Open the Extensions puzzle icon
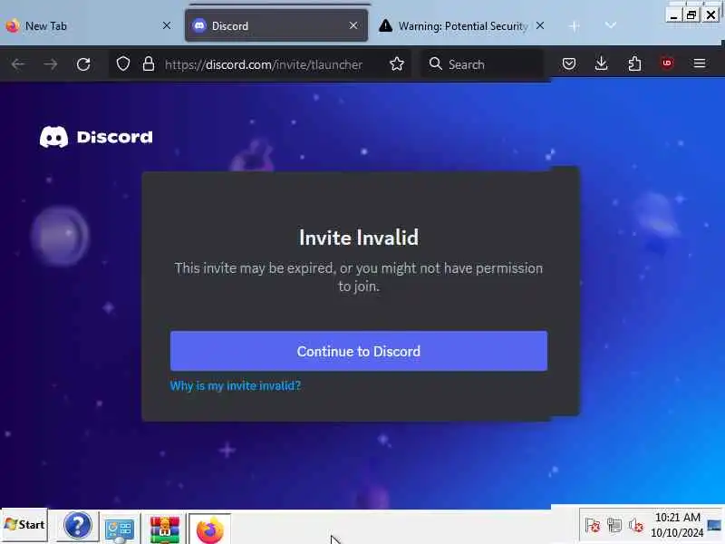Viewport: 725px width, 544px height. coord(634,63)
